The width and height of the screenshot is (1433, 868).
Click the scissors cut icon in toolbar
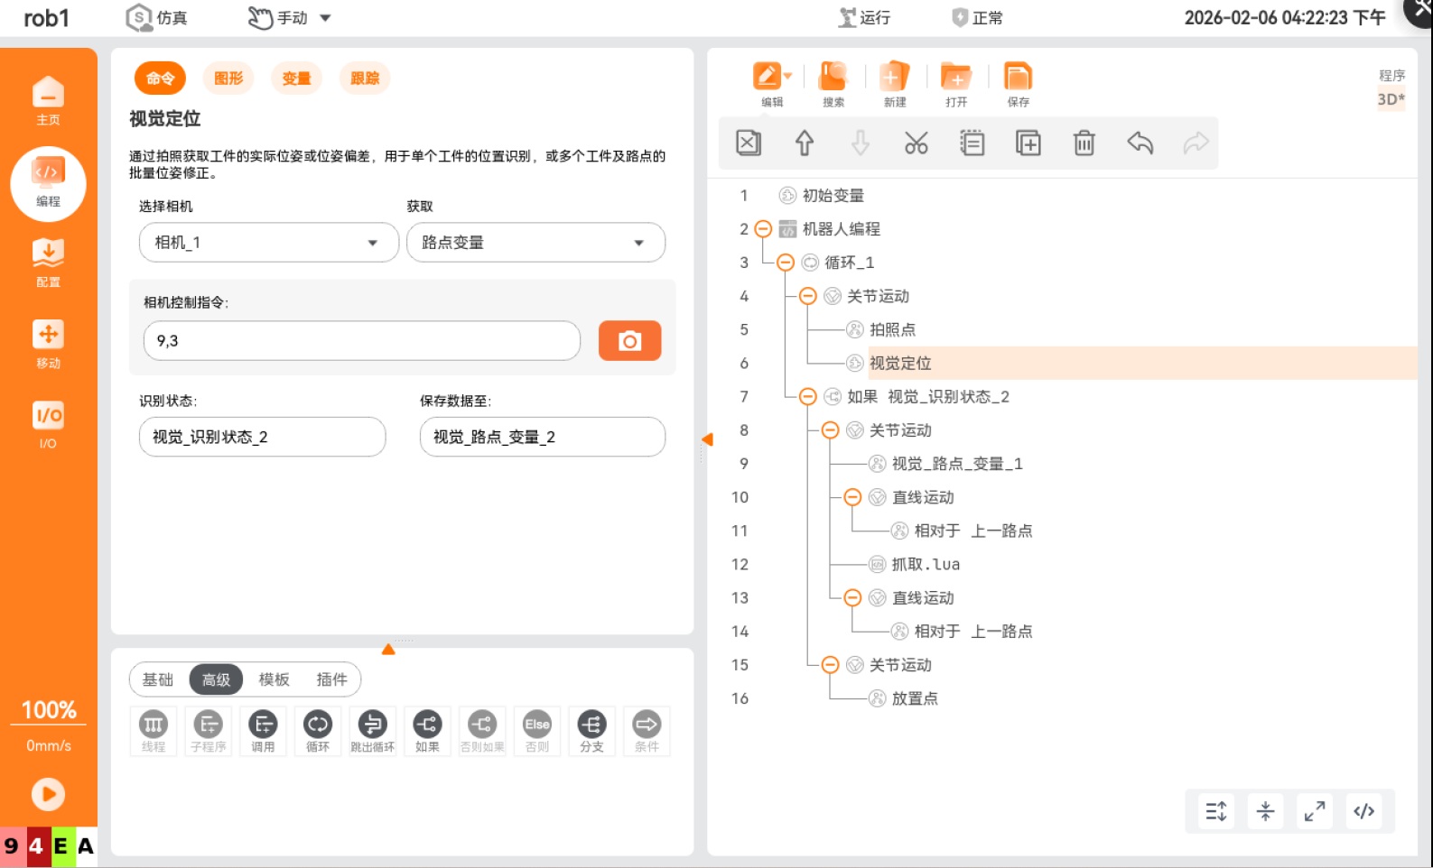[916, 143]
